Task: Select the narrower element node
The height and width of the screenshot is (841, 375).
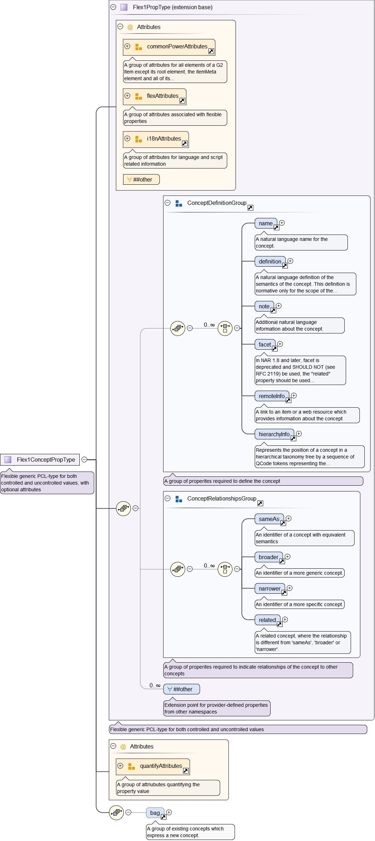Action: point(269,588)
